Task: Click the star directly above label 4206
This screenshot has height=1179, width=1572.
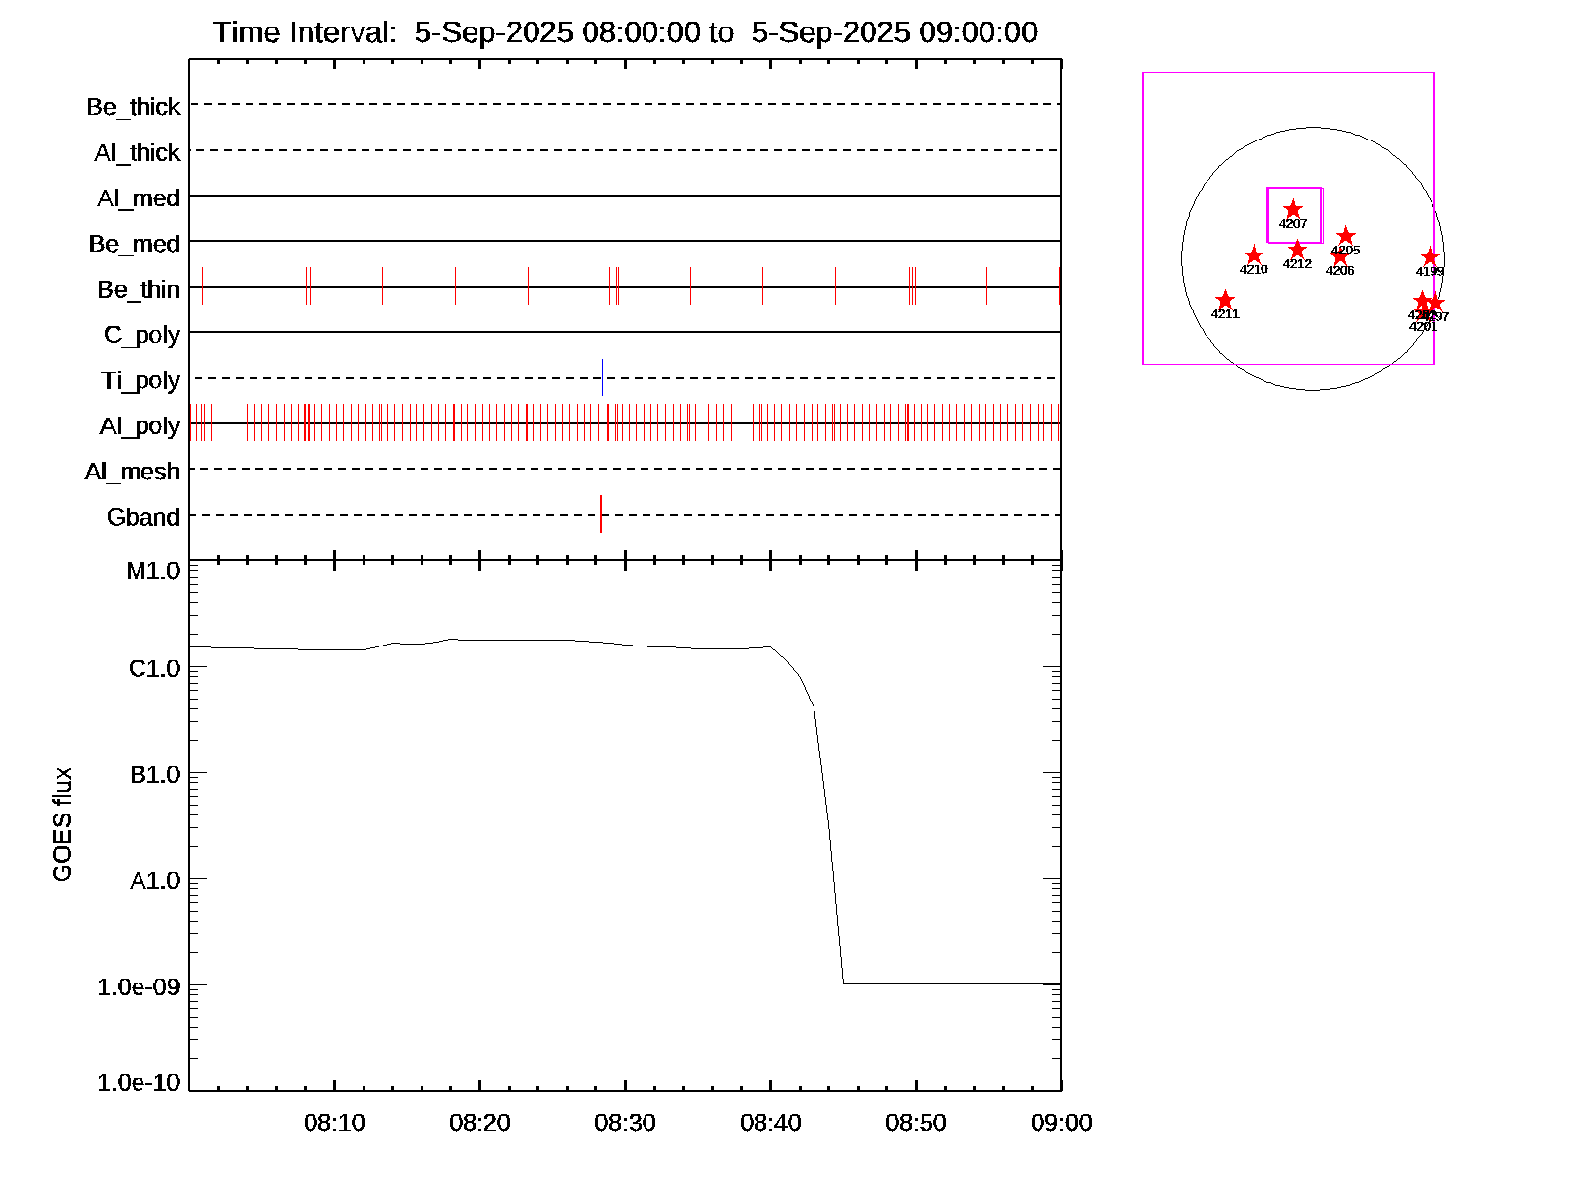Action: 1339,257
